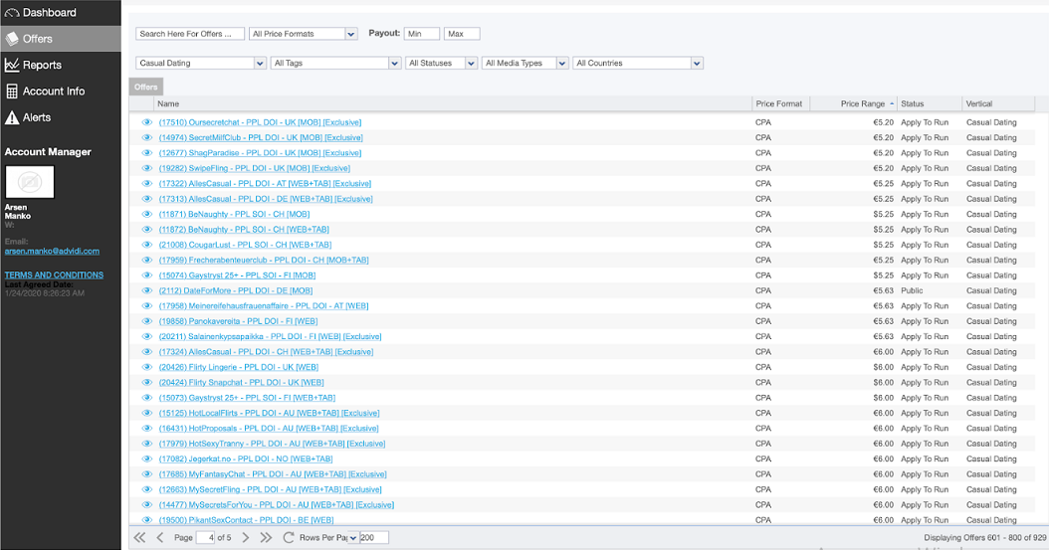Click eye icon beside SwipeFling offer
The width and height of the screenshot is (1049, 550).
pos(146,168)
